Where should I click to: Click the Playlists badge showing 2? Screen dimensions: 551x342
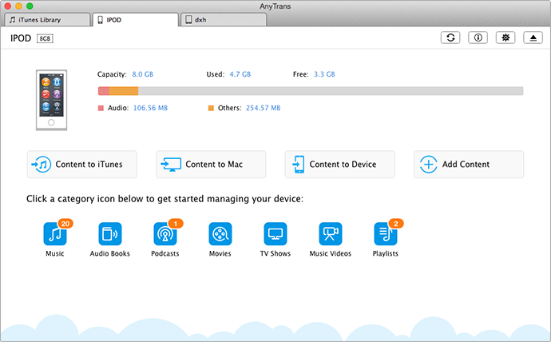tap(396, 224)
